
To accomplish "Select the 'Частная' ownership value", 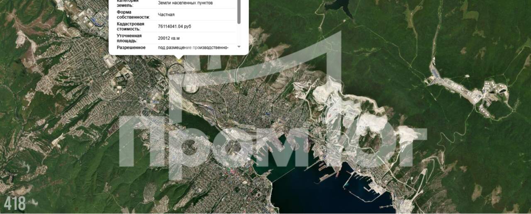I will 166,15.
